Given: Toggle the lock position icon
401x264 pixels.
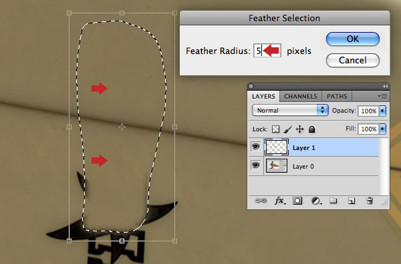Looking at the screenshot, I should 299,129.
